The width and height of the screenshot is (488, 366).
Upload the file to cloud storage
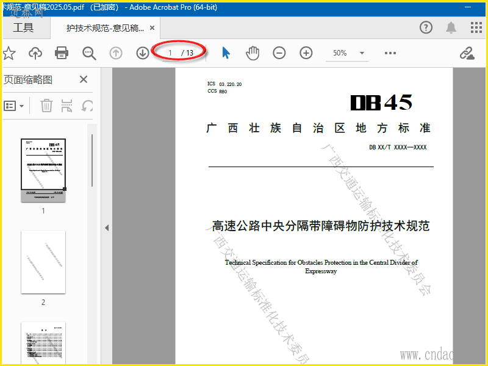(35, 53)
